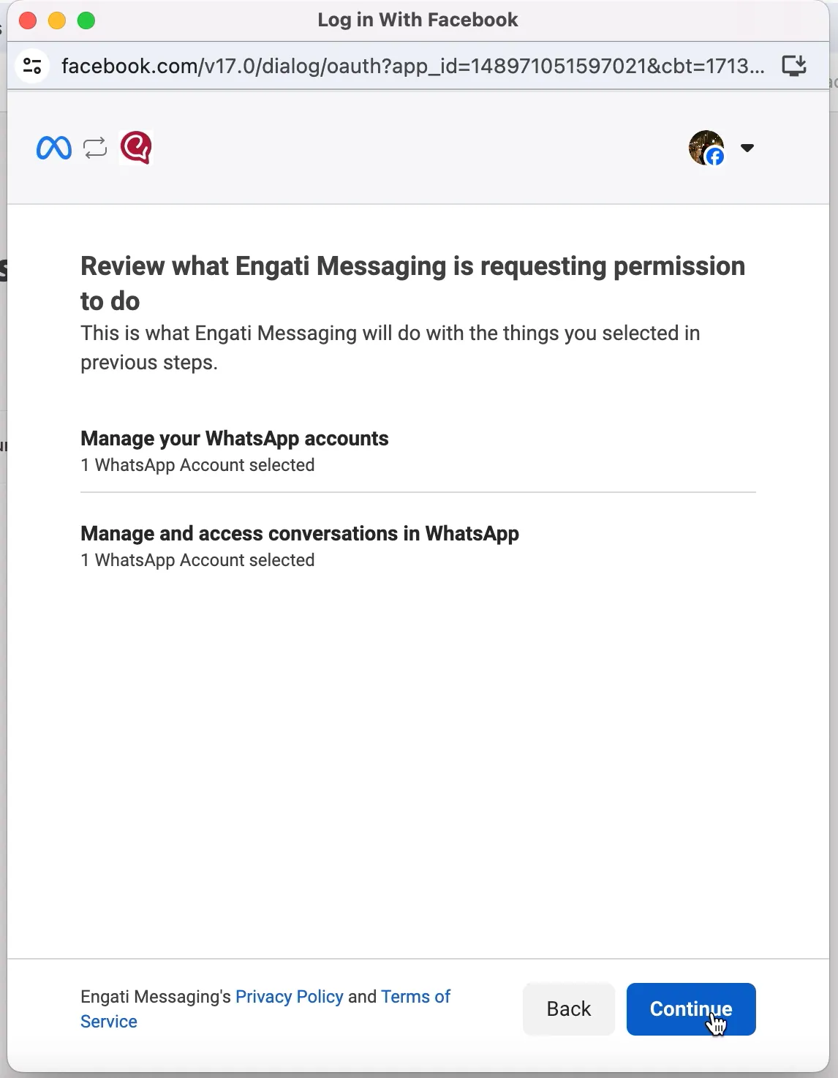Maximize the window with the green button

click(86, 20)
